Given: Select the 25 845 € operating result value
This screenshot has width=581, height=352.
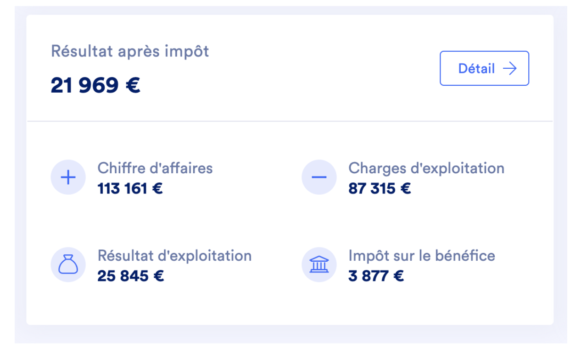Looking at the screenshot, I should pyautogui.click(x=130, y=276).
